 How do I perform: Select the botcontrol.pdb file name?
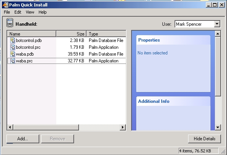29,40
